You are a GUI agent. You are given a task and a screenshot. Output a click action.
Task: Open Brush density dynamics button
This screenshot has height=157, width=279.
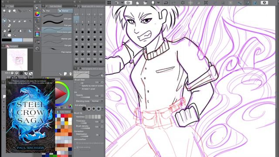(102, 127)
